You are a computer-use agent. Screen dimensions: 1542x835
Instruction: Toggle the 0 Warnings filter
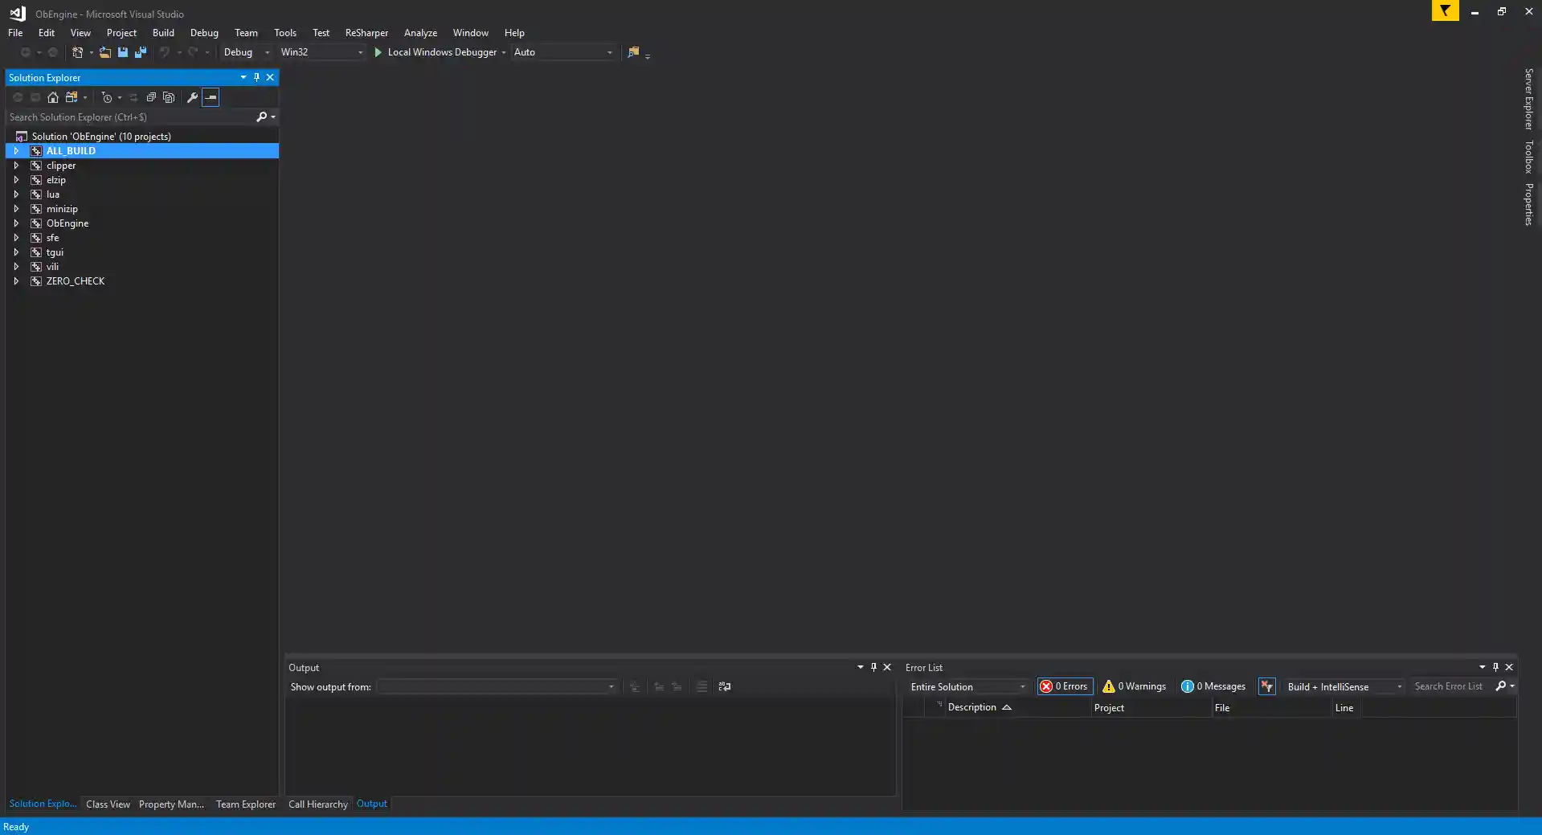(1134, 686)
